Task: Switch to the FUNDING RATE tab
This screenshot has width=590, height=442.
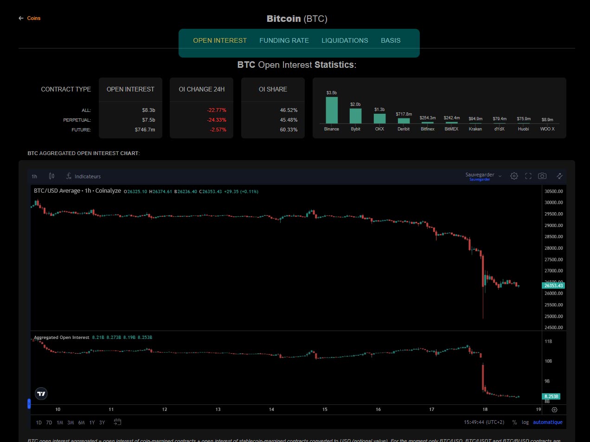Action: click(x=284, y=40)
